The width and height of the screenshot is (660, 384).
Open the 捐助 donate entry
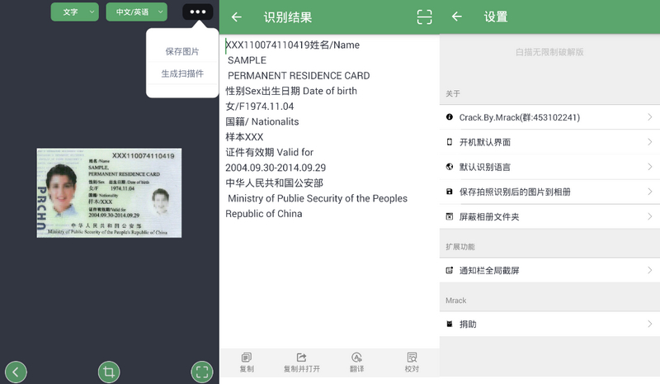pos(549,324)
